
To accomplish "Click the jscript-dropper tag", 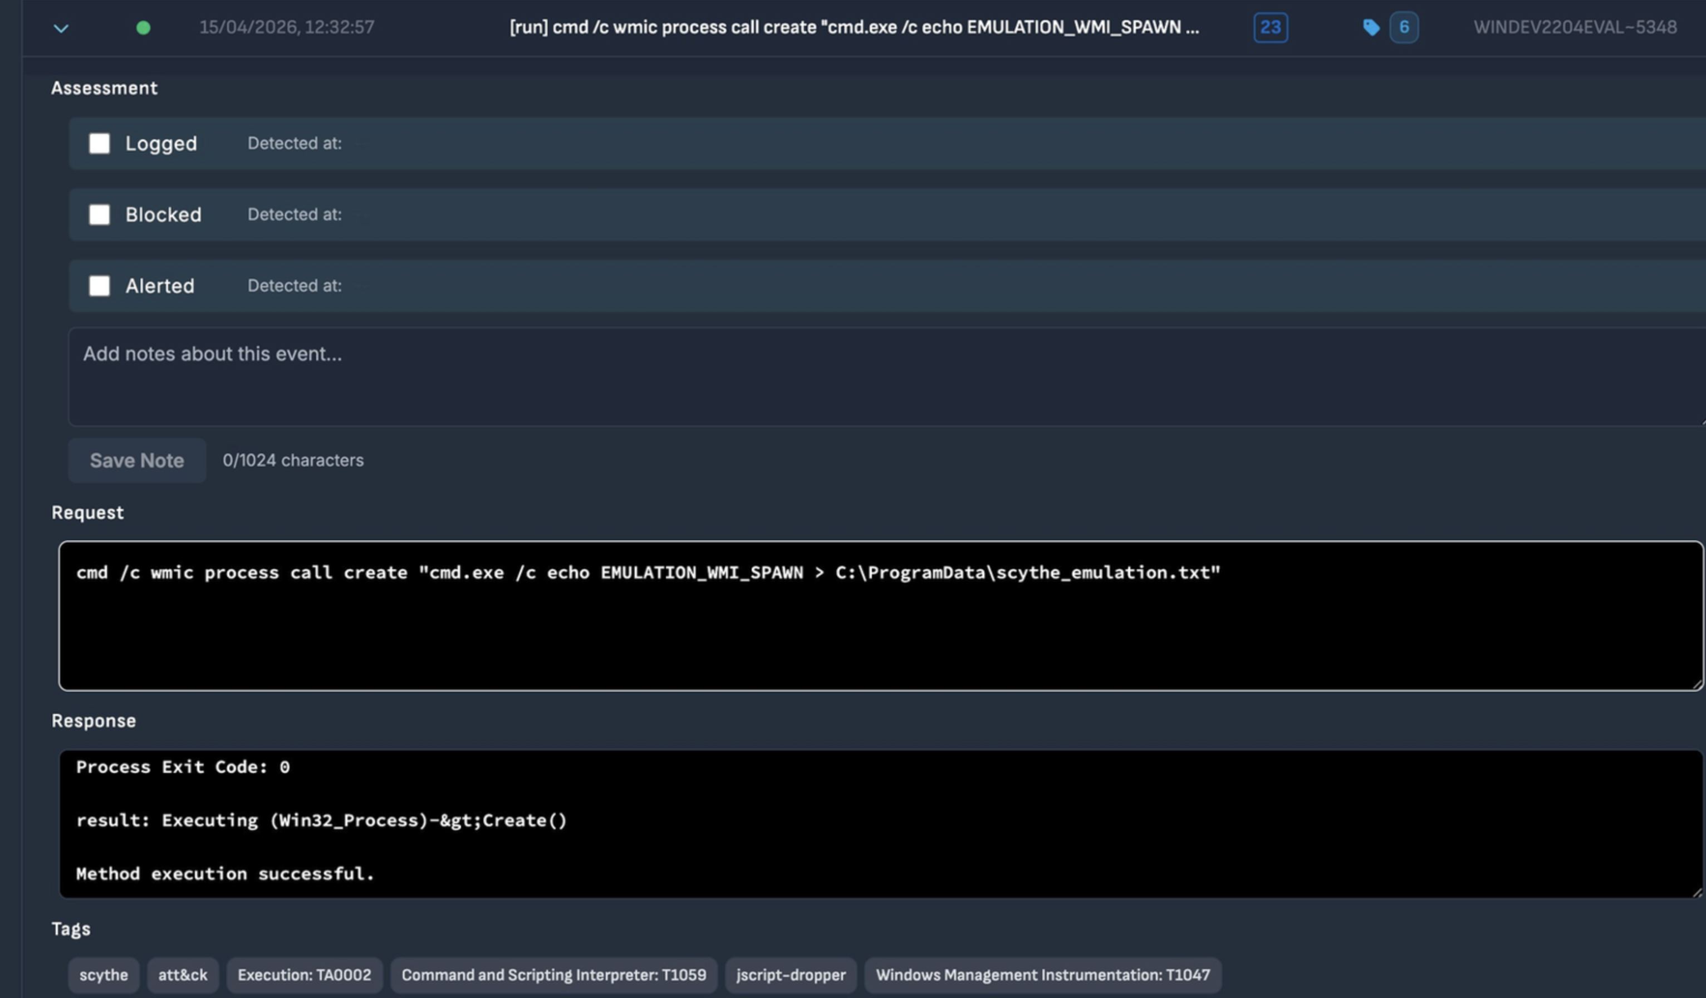I will pyautogui.click(x=791, y=975).
